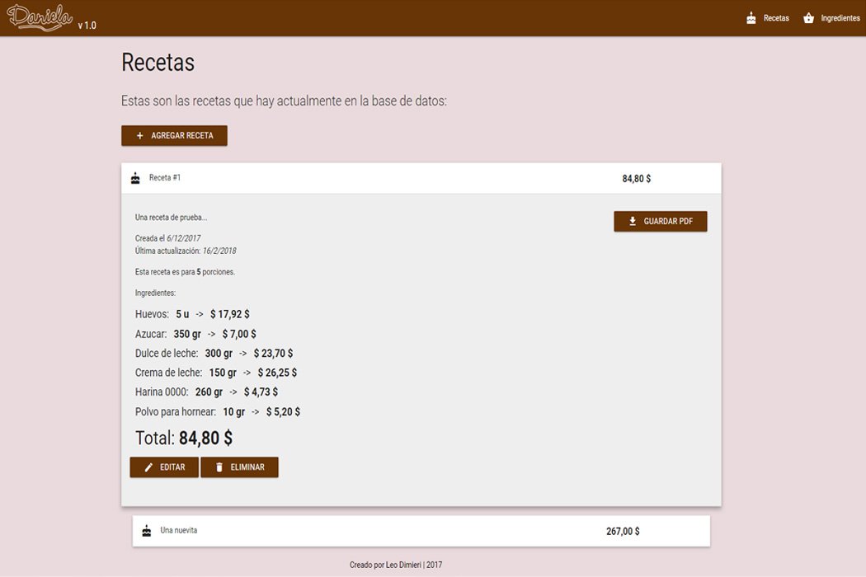The width and height of the screenshot is (866, 577).
Task: Click the trash icon on Eliminar
Action: 219,467
